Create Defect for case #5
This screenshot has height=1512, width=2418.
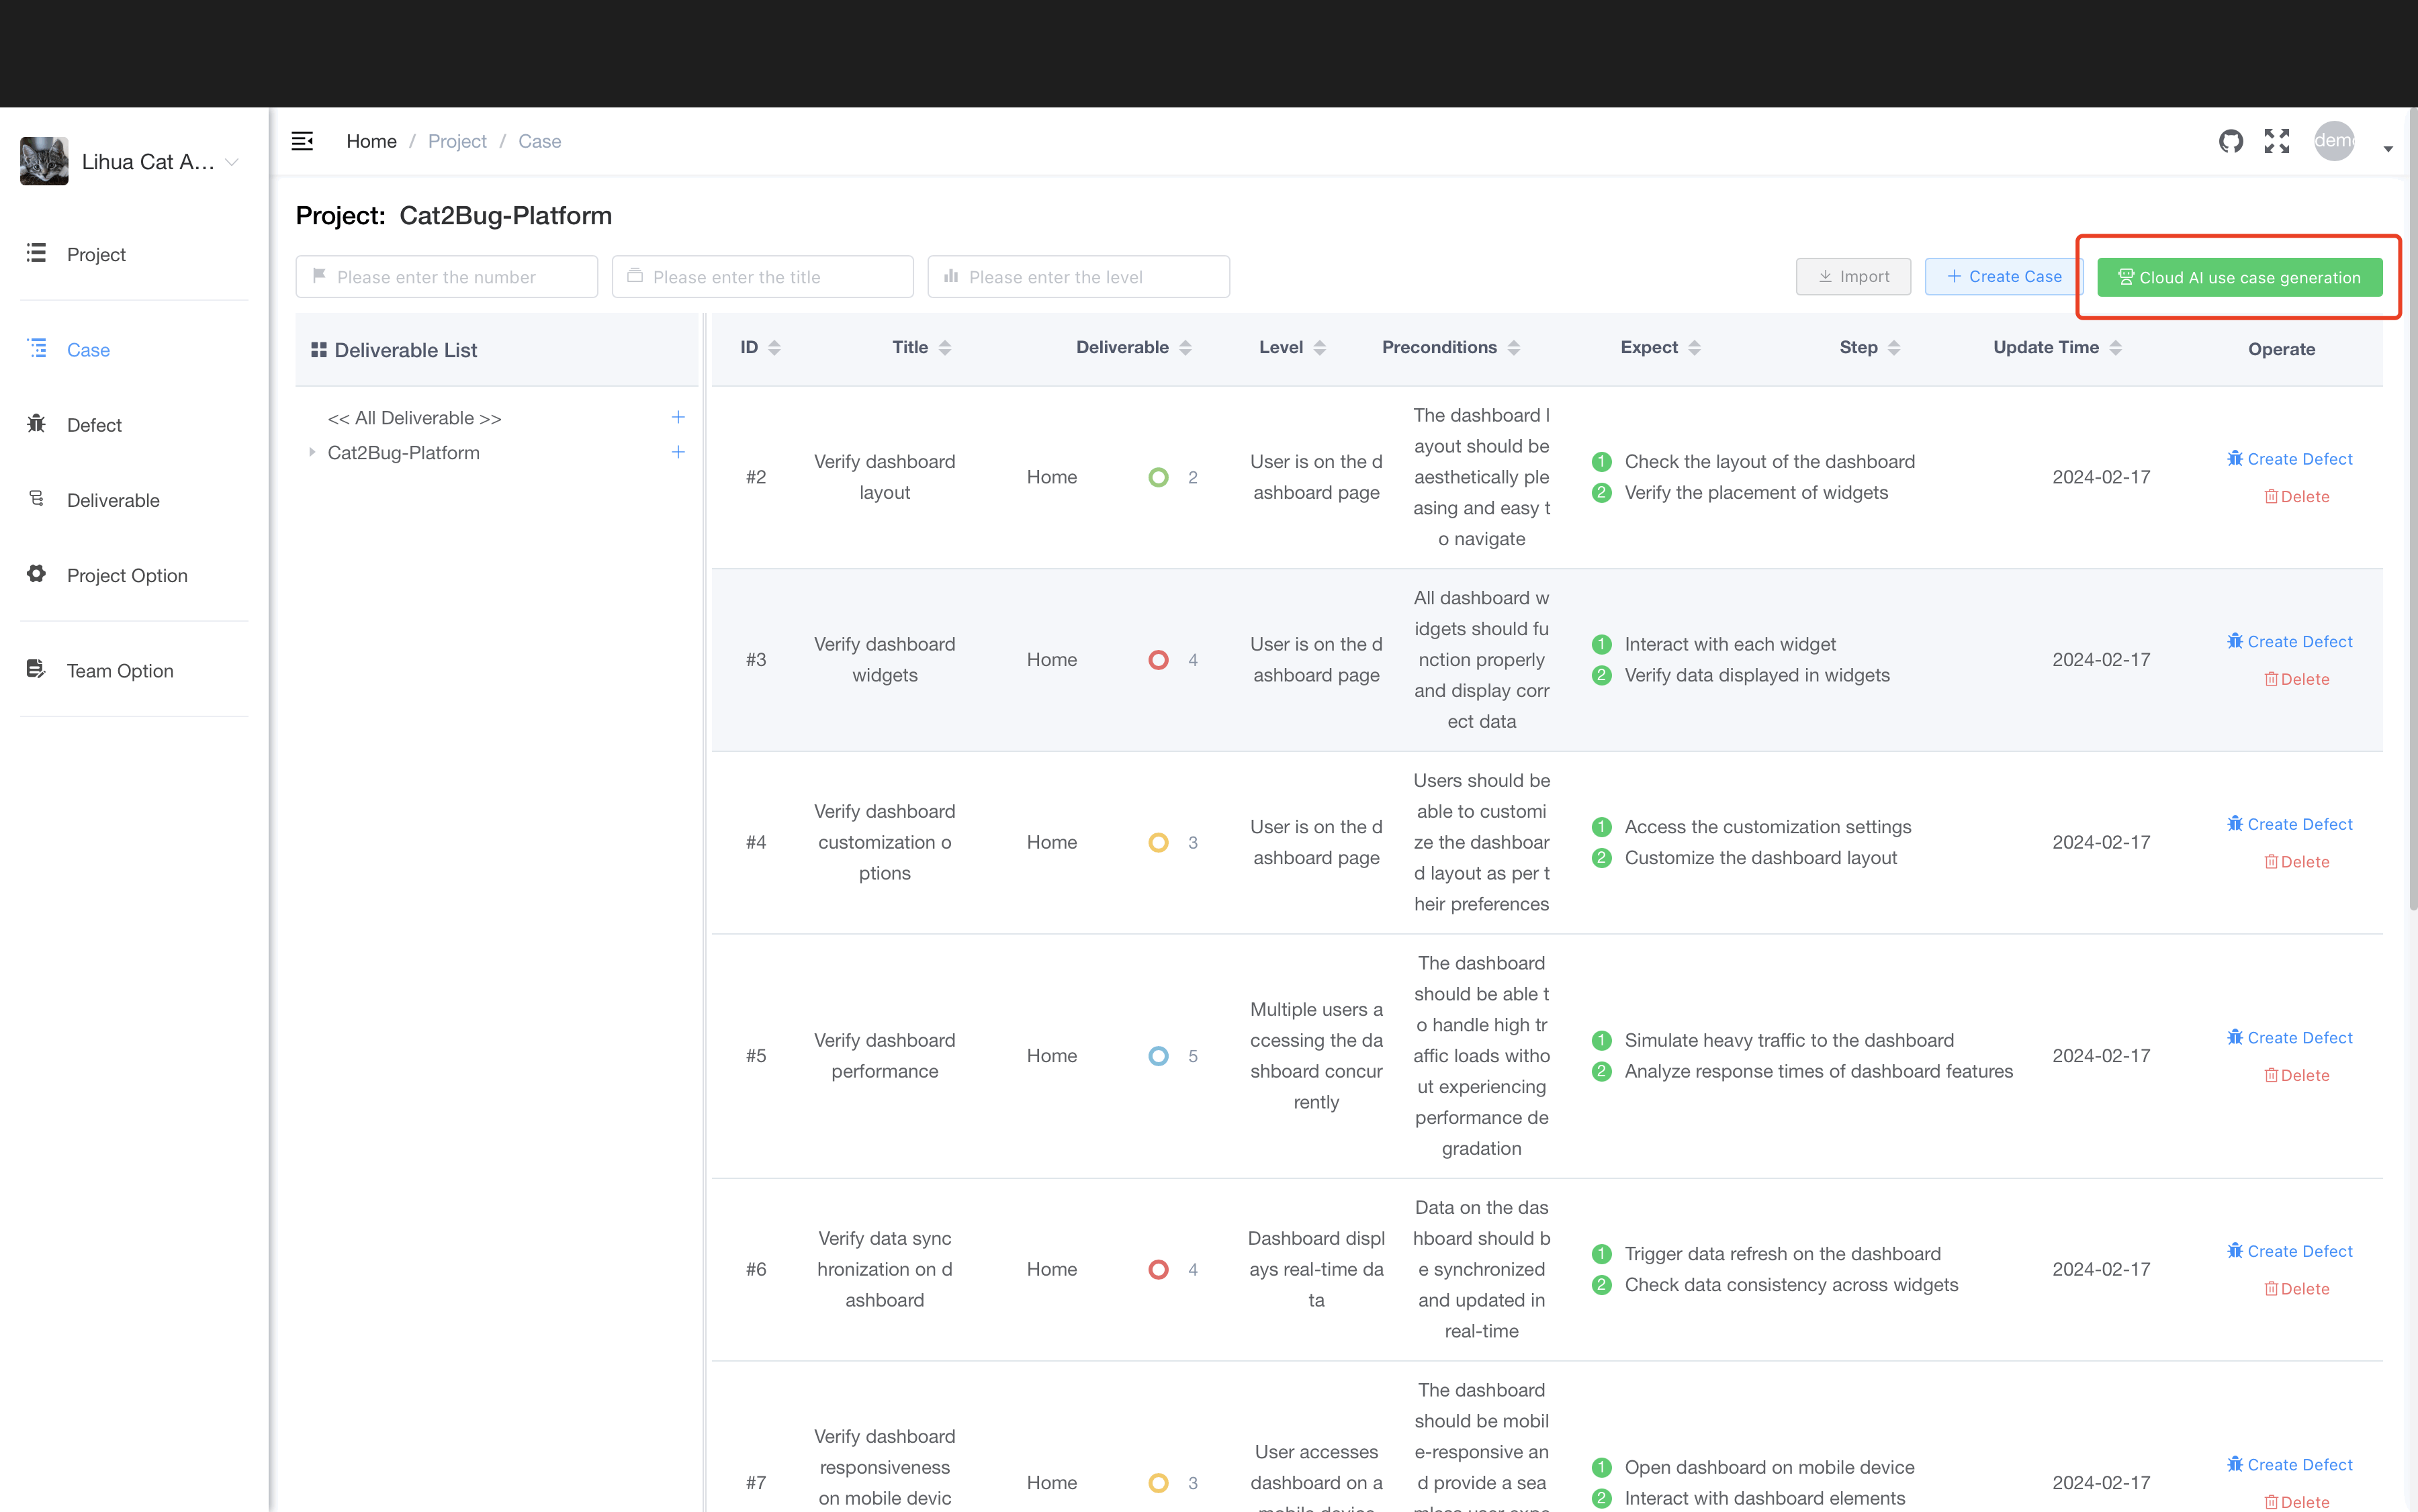(x=2290, y=1038)
